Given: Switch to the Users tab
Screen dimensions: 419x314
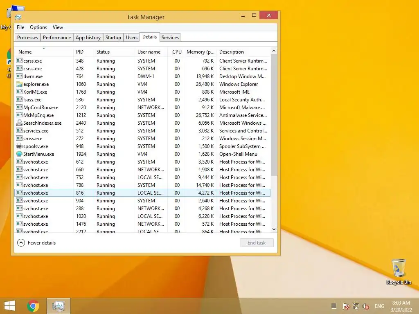Looking at the screenshot, I should point(132,38).
